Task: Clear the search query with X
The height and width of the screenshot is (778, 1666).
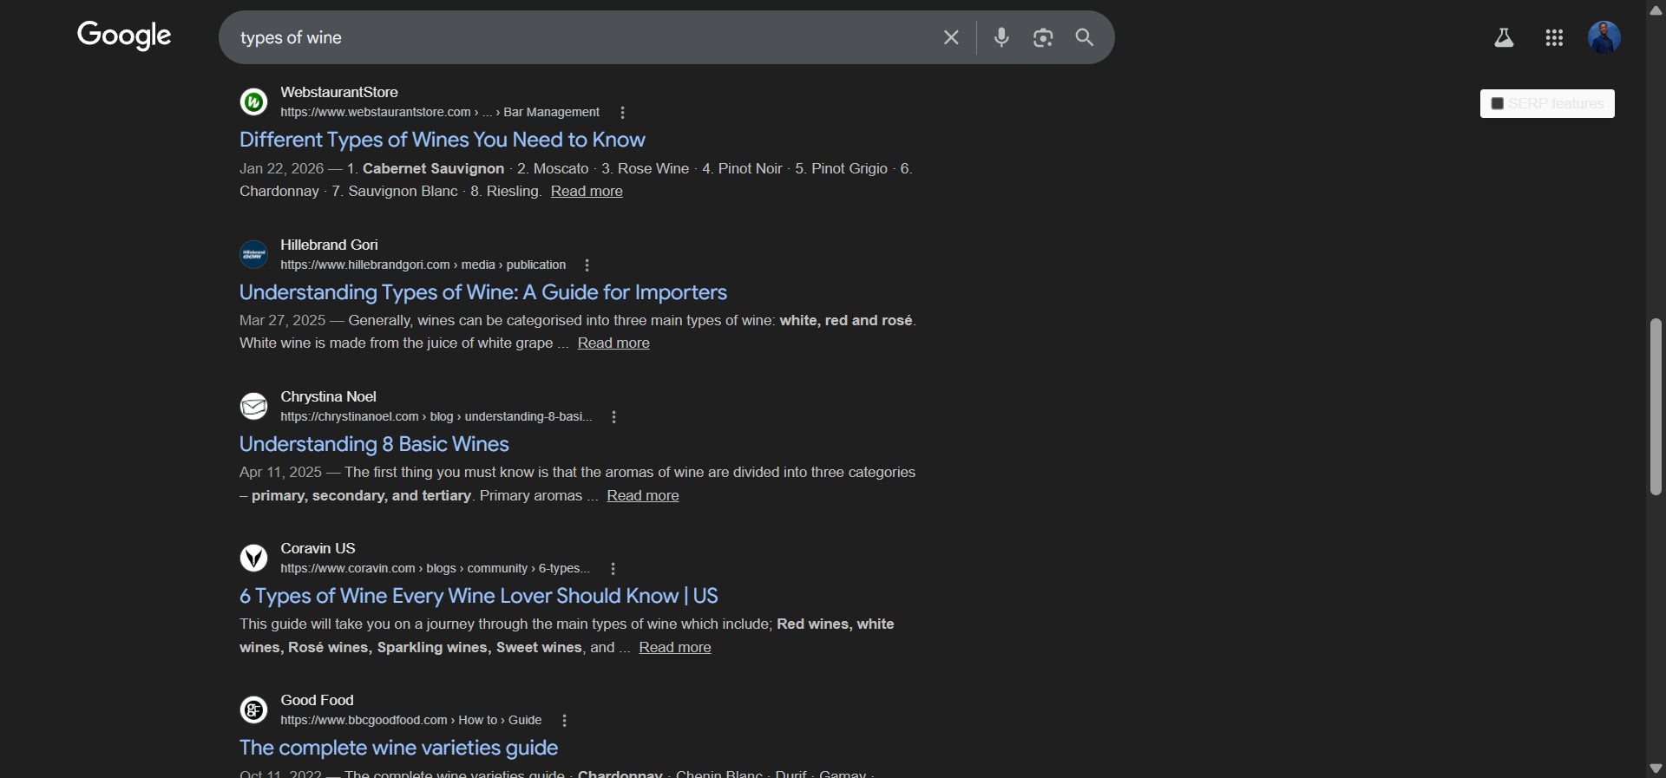Action: pos(951,37)
